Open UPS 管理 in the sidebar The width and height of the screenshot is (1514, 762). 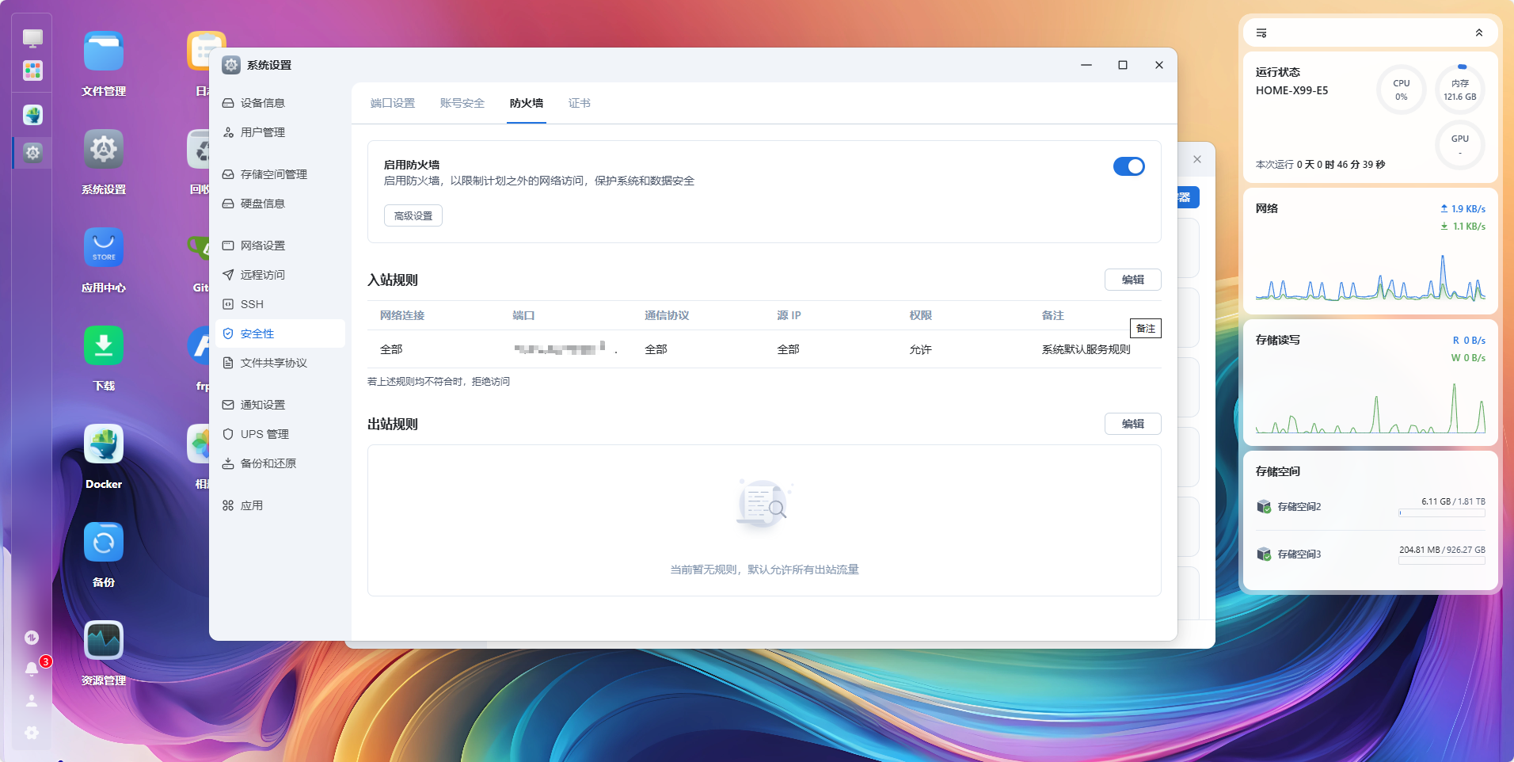click(x=280, y=434)
